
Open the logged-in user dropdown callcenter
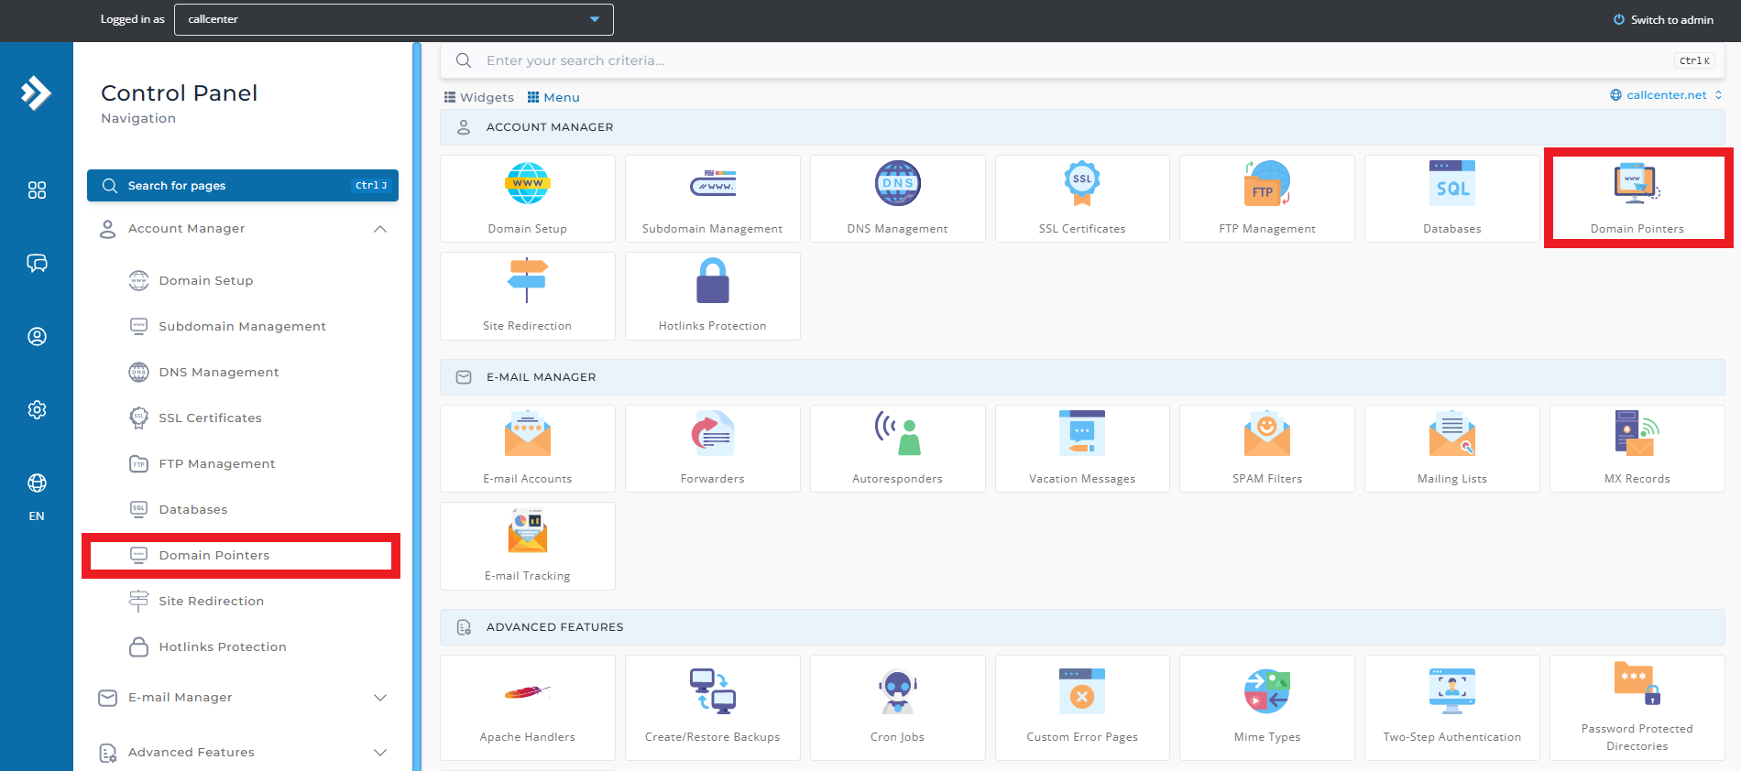tap(393, 19)
